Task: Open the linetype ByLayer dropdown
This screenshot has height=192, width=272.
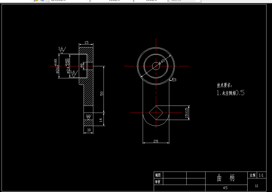Action: (112, 1)
